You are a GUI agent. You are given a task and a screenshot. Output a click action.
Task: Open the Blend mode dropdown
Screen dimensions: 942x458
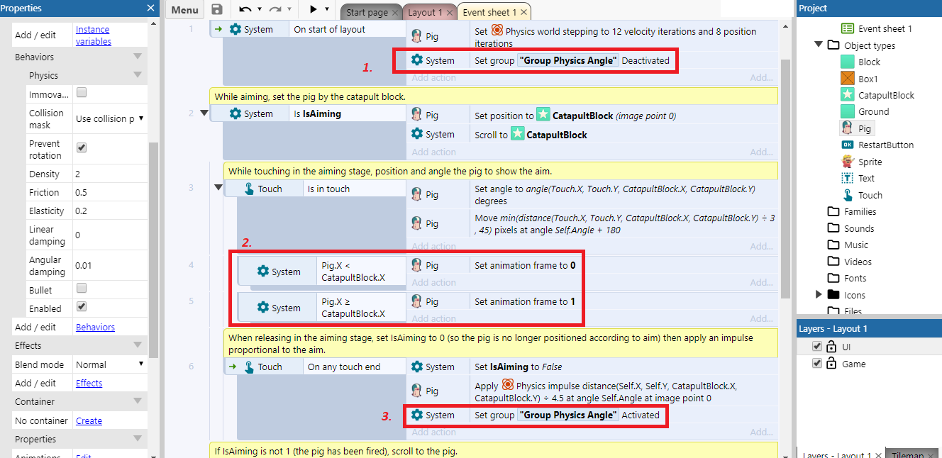pyautogui.click(x=110, y=364)
